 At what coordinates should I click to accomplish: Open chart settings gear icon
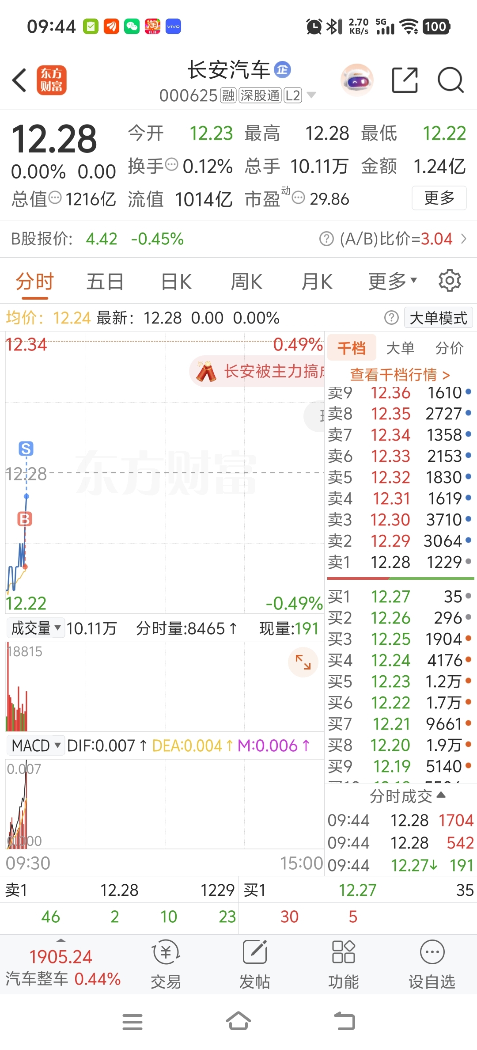[450, 281]
